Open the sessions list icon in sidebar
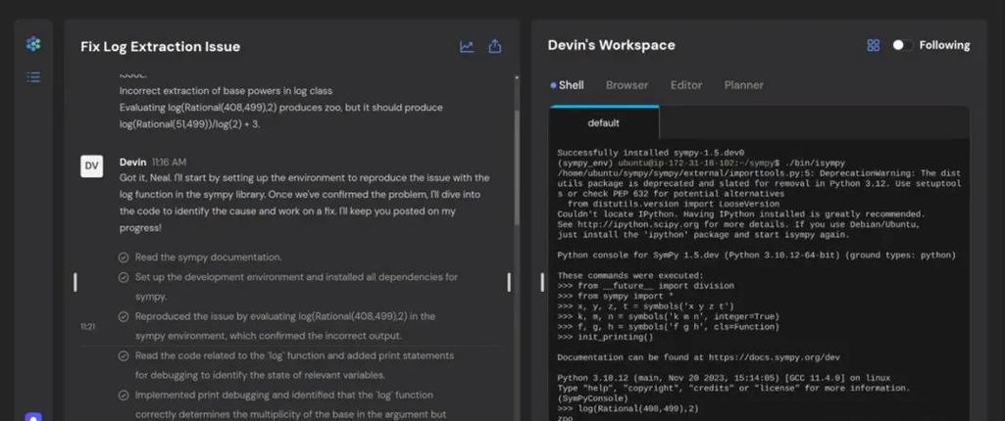The width and height of the screenshot is (1005, 421). pos(33,77)
